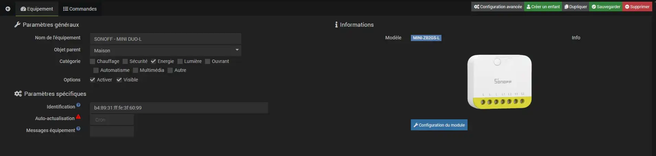Image resolution: width=656 pixels, height=156 pixels.
Task: Uncheck the Energie category checkbox
Action: click(153, 62)
